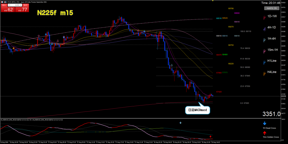Click the yellow 68220 price label
288x144 pixels.
pos(231,64)
